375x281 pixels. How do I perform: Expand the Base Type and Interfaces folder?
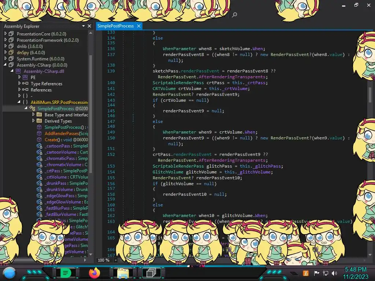click(x=33, y=115)
